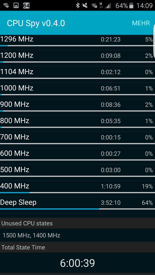155x275 pixels.
Task: Tap the muted sound status icon
Action: pos(85,5)
